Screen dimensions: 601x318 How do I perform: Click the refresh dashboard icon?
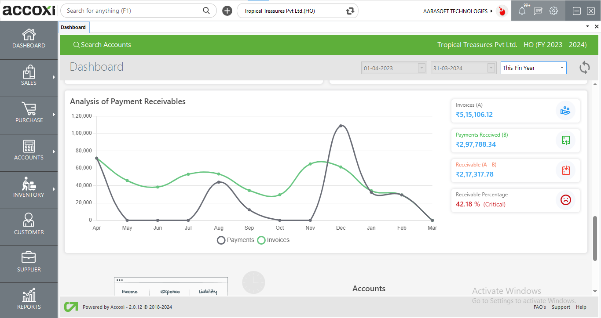[x=584, y=68]
